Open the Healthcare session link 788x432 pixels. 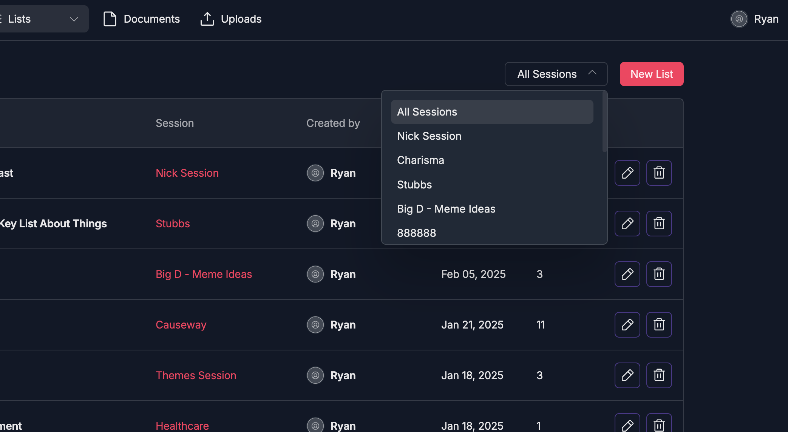click(182, 426)
